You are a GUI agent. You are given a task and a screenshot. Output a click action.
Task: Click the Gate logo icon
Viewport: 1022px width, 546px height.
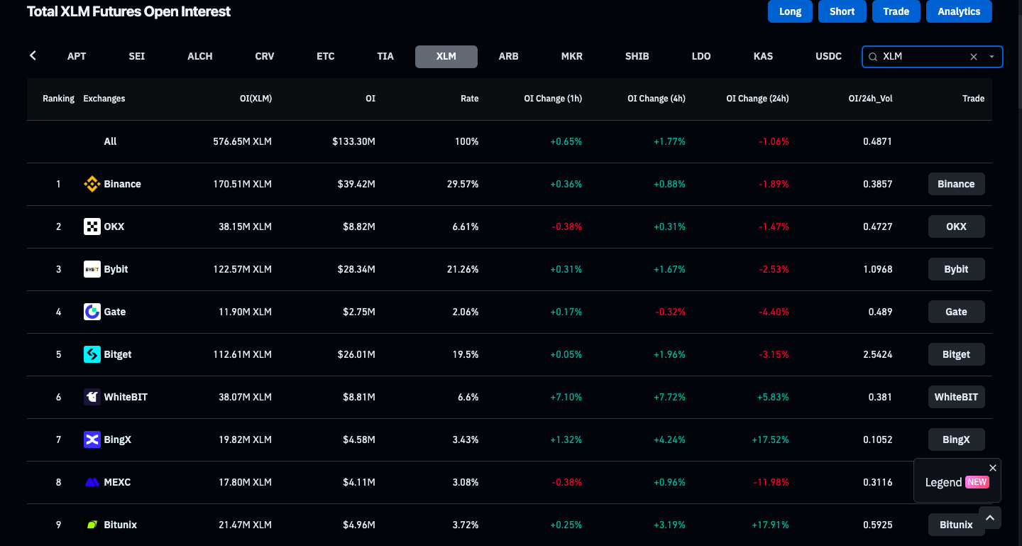[x=92, y=312]
